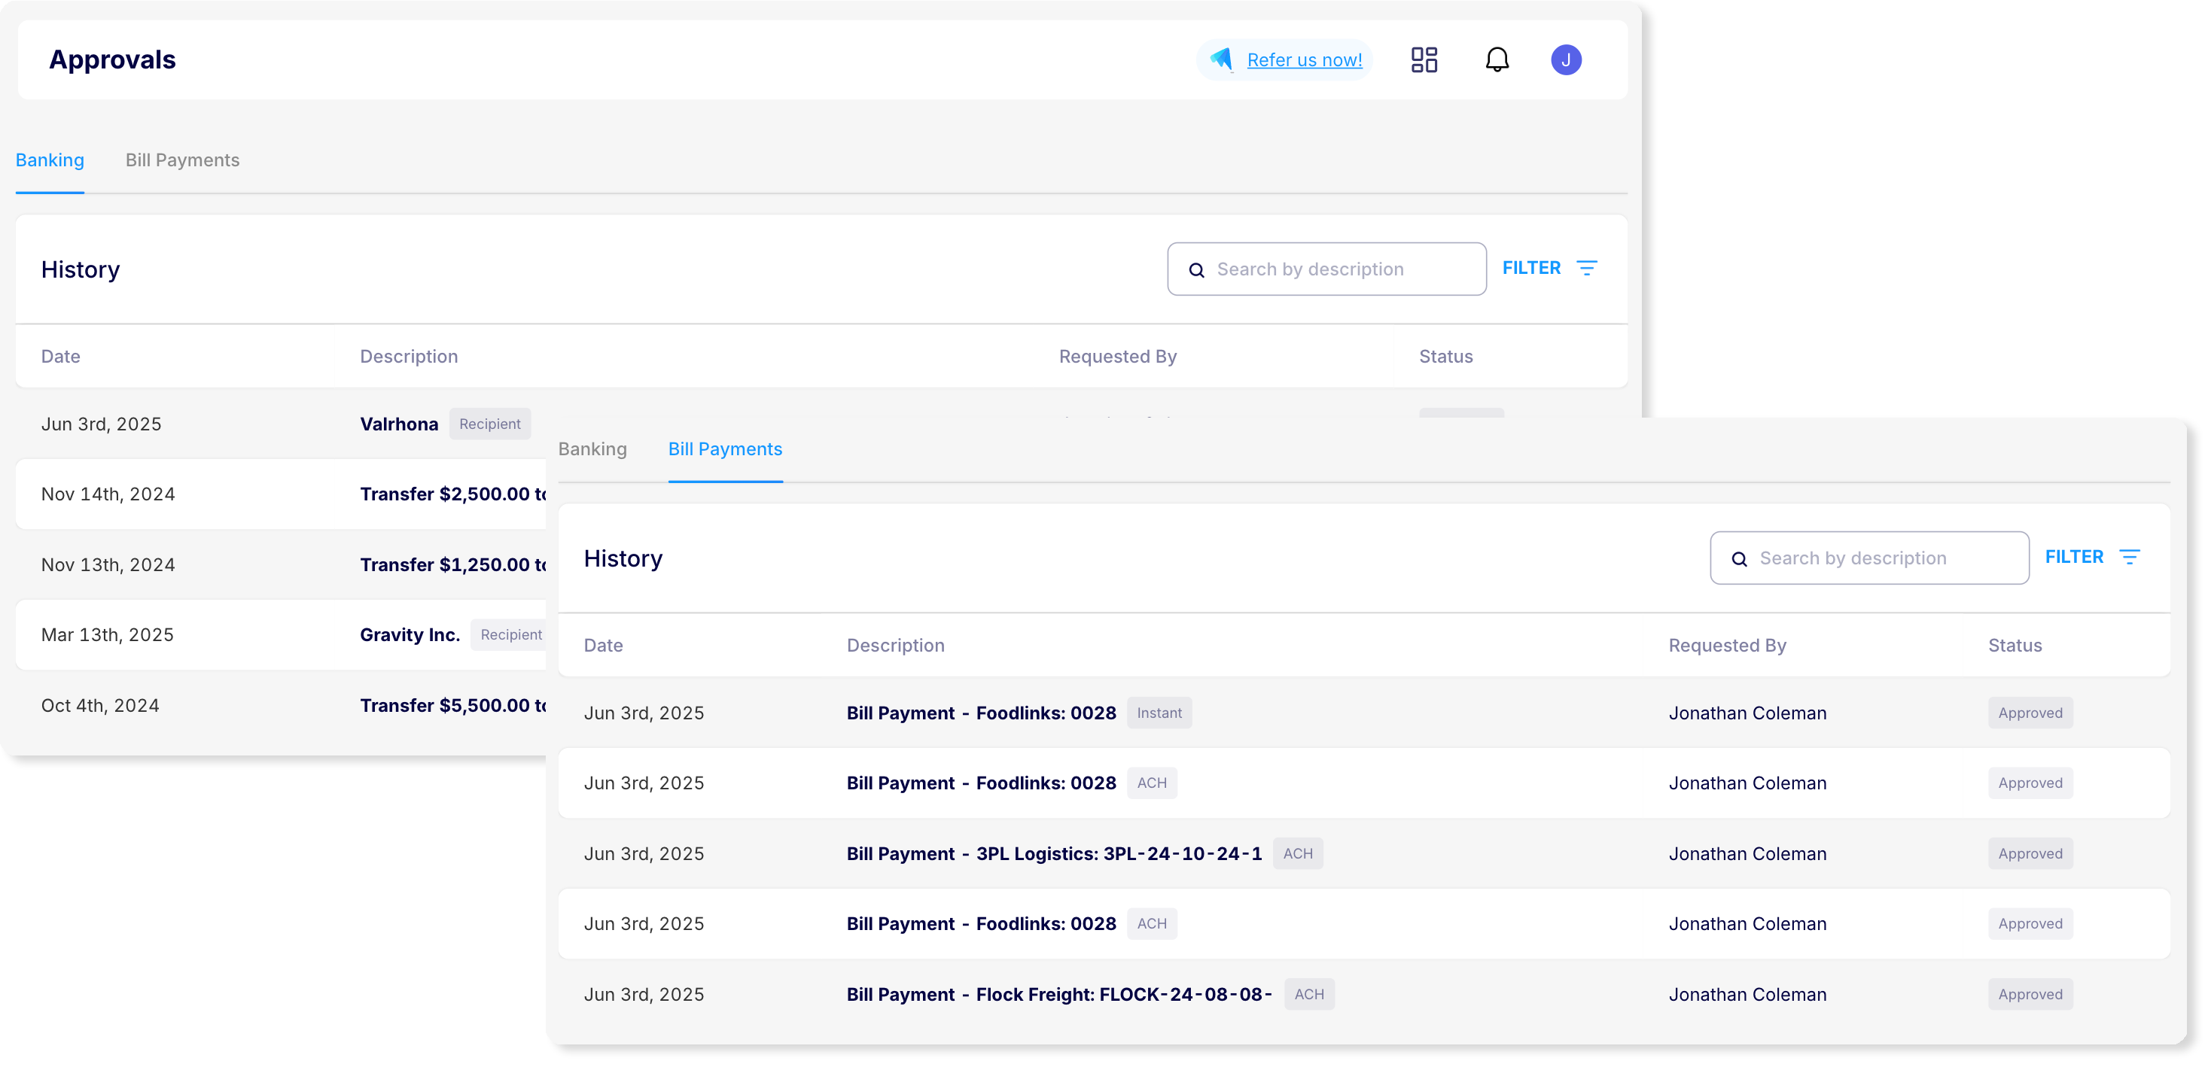Click the search magnifier in the Bill Payments History panel
2211x1067 pixels.
click(1739, 559)
